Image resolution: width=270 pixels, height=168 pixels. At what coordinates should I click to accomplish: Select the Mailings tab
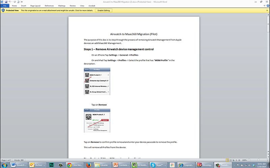(x=62, y=6)
